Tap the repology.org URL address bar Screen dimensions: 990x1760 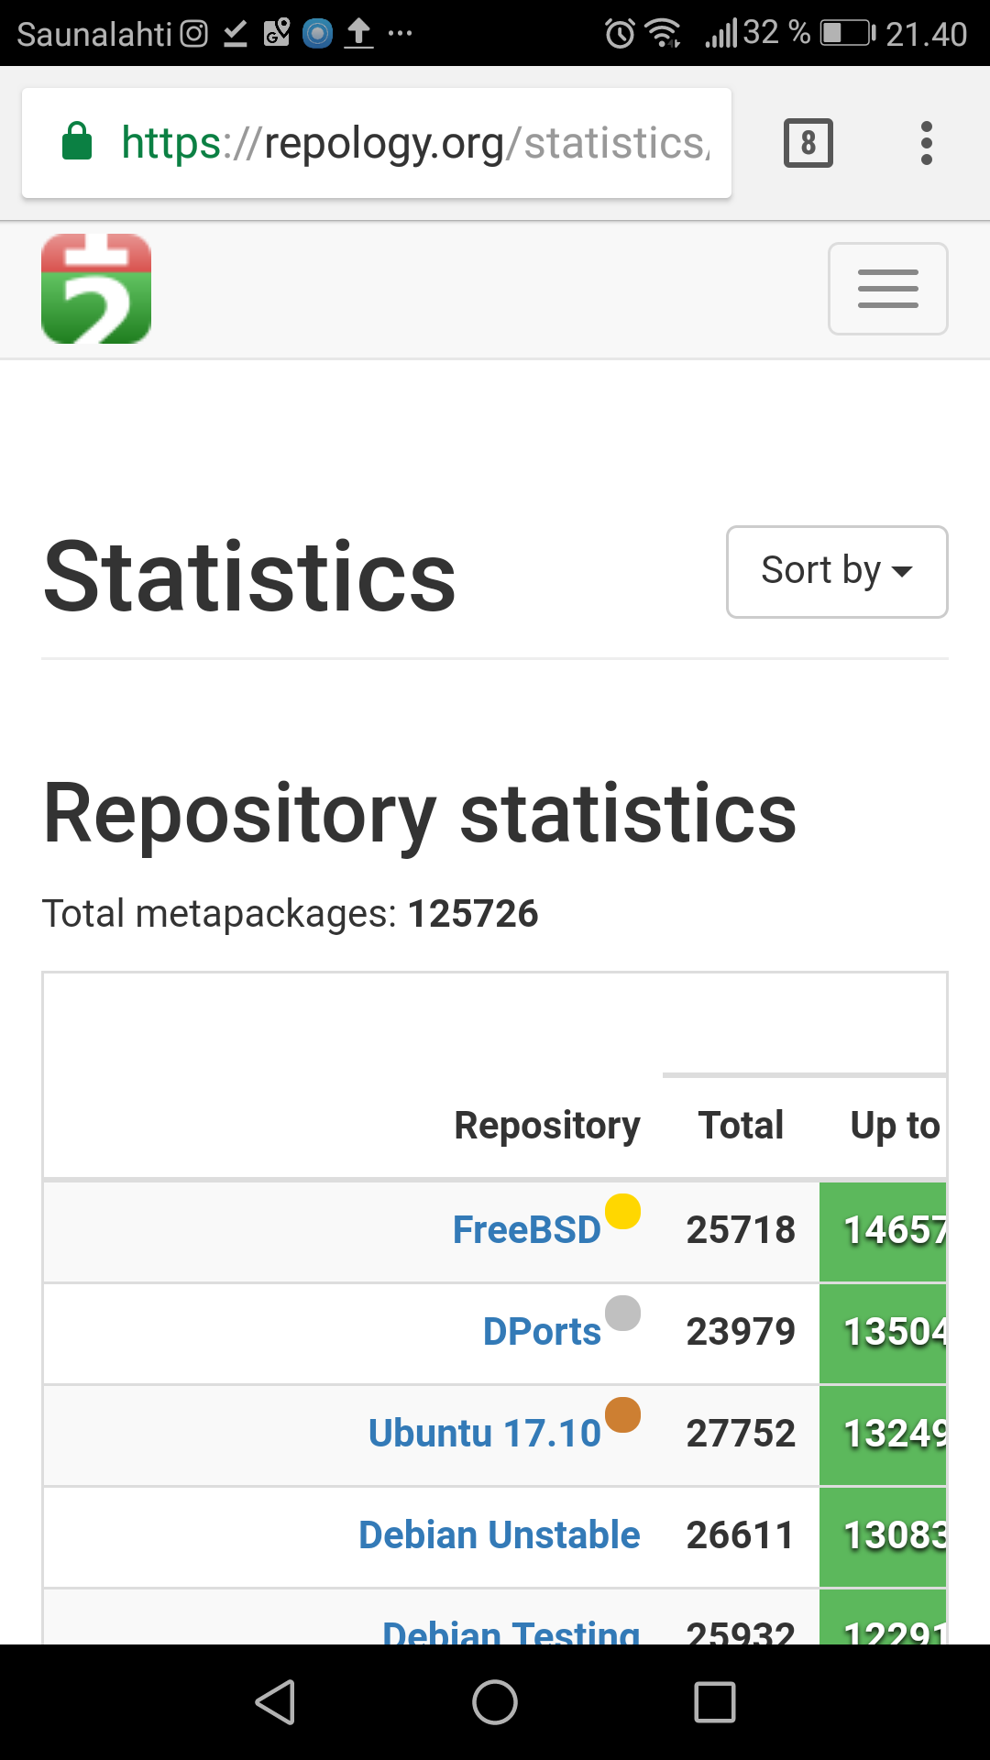coord(412,143)
